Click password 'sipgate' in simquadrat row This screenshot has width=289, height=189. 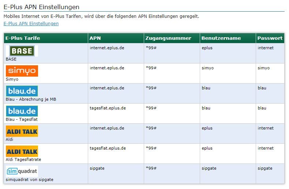[x=265, y=169]
